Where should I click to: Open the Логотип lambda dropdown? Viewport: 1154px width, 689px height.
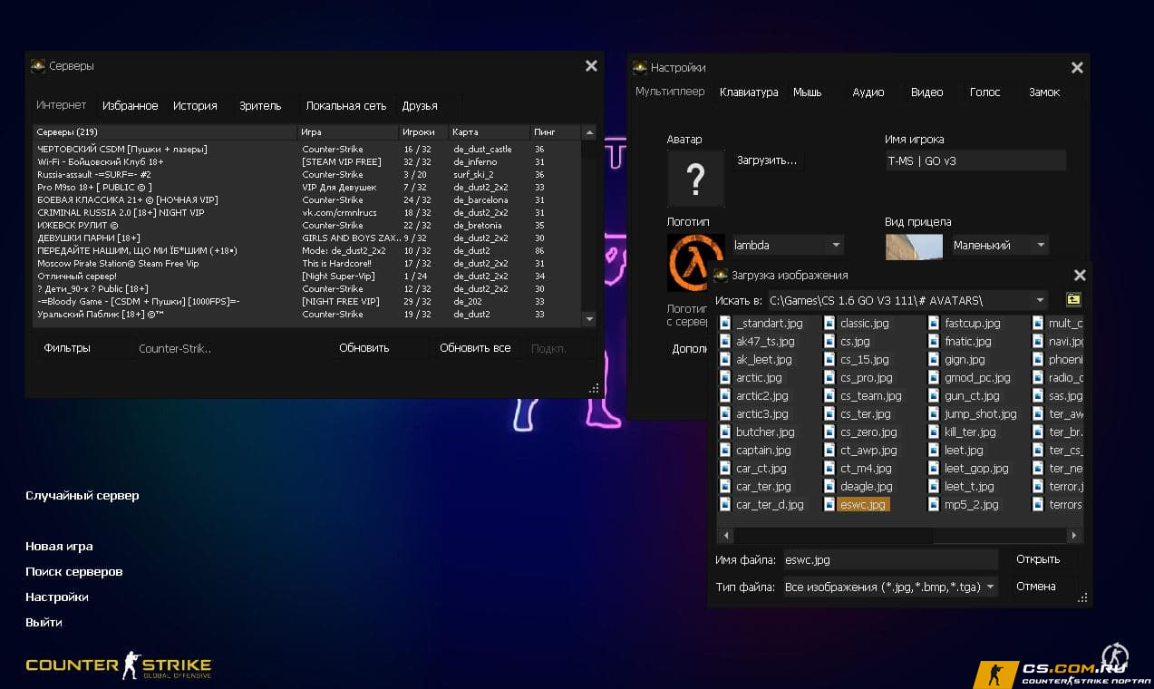click(788, 245)
